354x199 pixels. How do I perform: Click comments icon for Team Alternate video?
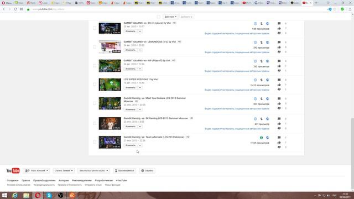click(279, 138)
